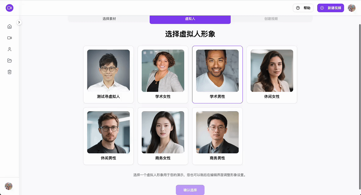Screen dimensions: 361x195
Task: Go to the 创建视频 step tab
Action: 271,19
